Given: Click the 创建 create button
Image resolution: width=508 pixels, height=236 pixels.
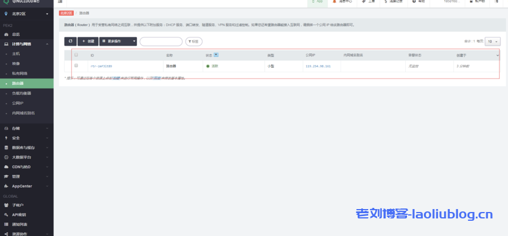Looking at the screenshot, I should click(88, 42).
